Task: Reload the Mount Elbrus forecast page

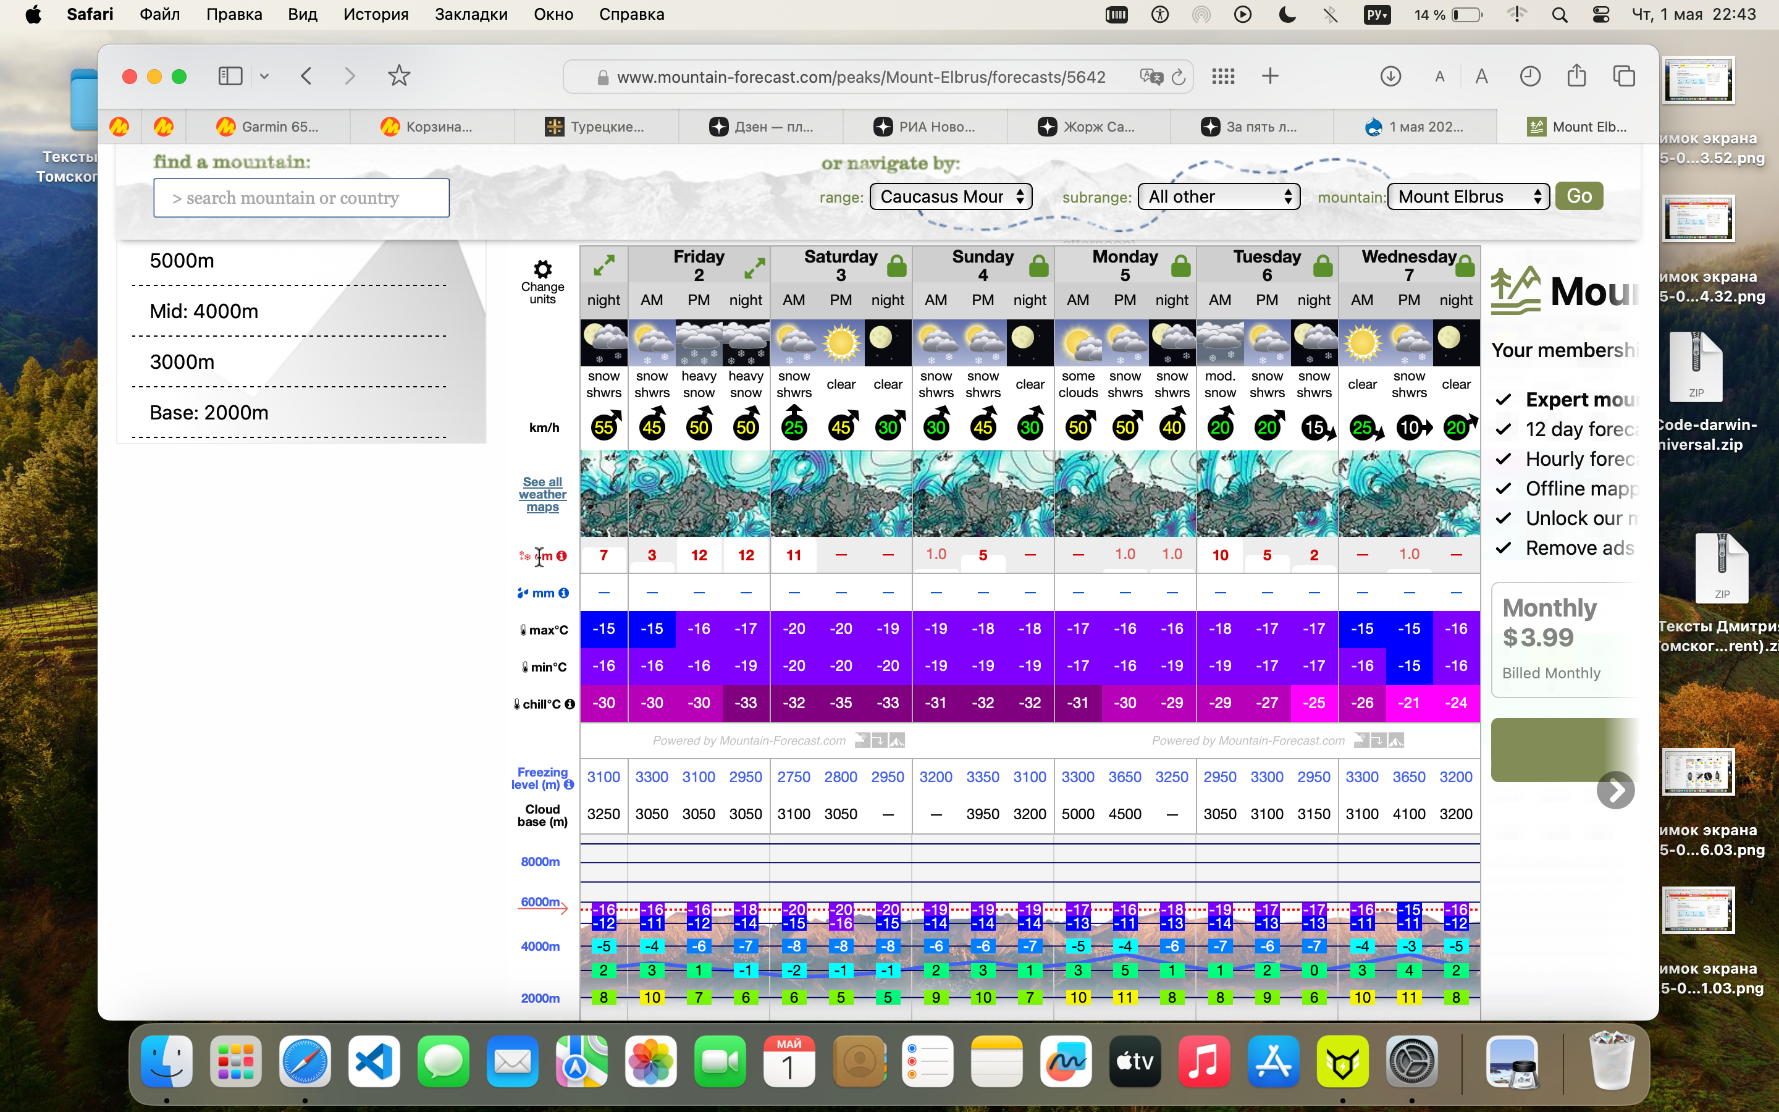Action: pos(1179,77)
